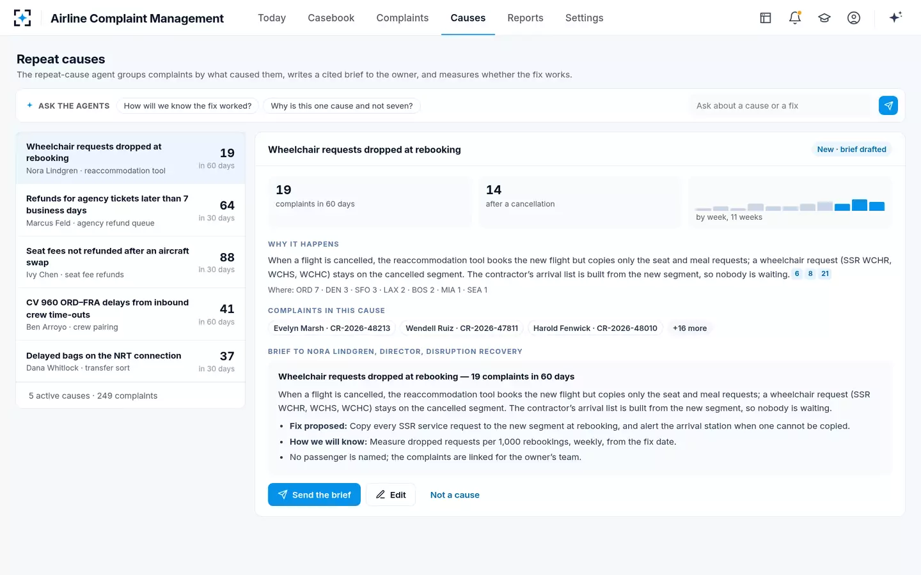Open citation 21 in the explanation
The image size is (921, 575).
825,274
